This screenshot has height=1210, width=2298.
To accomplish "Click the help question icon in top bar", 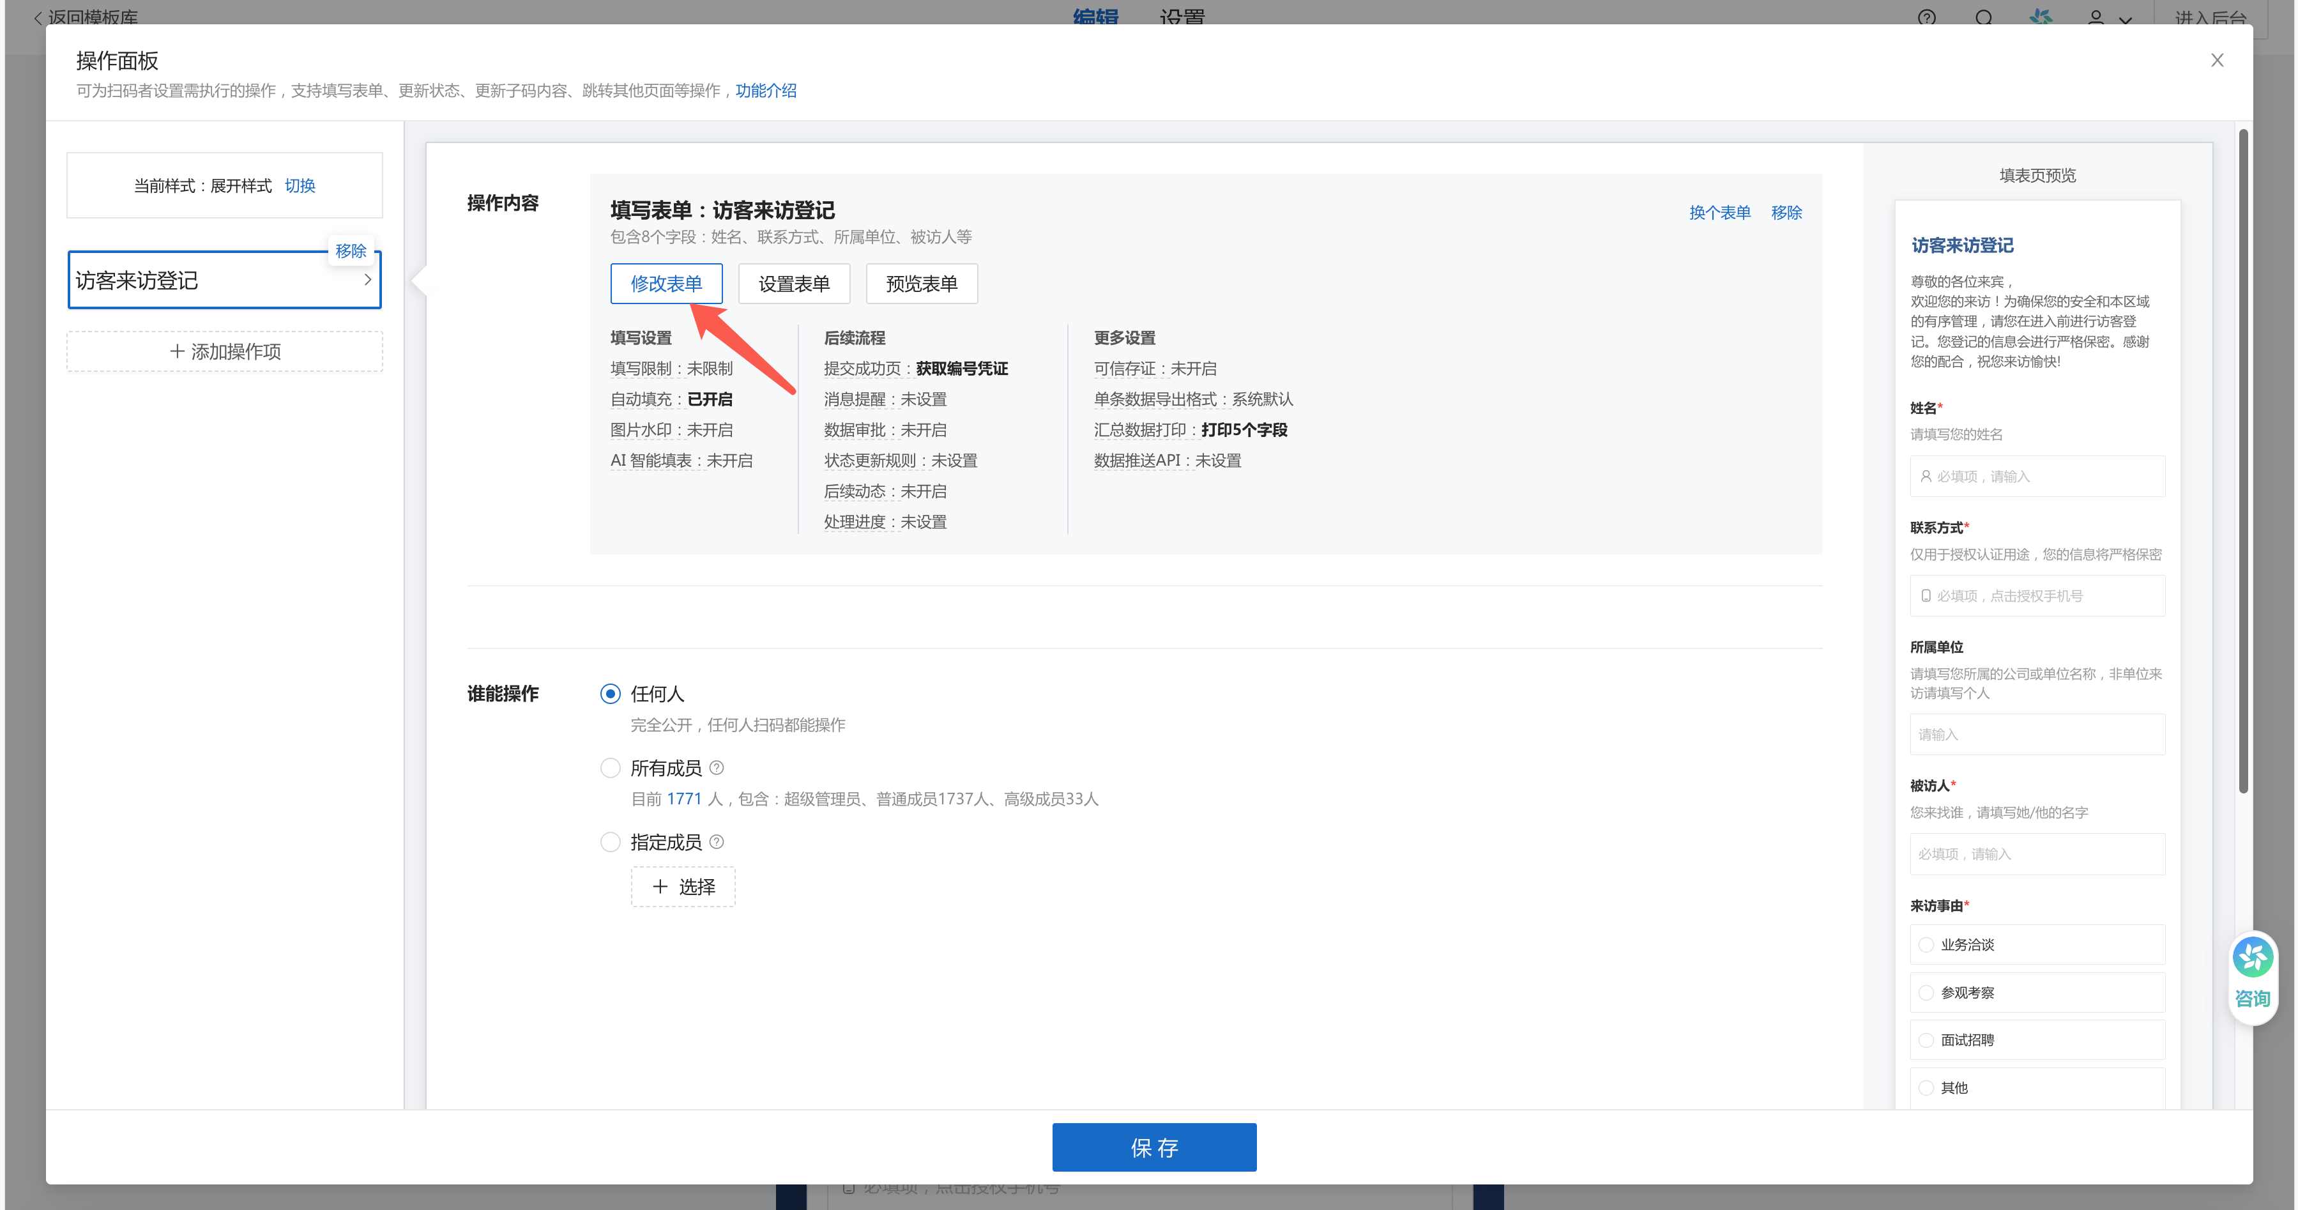I will (x=1927, y=17).
